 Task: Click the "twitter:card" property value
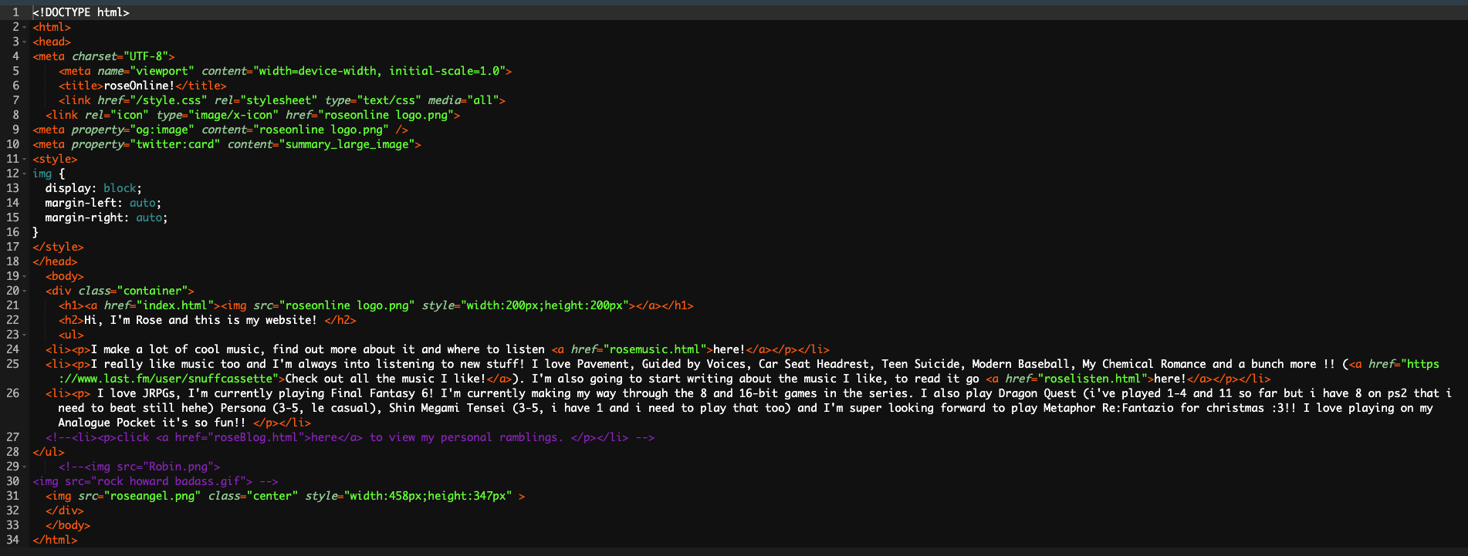click(x=174, y=144)
